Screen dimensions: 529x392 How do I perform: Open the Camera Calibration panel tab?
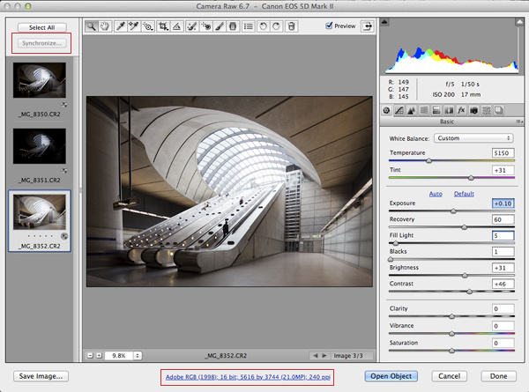pyautogui.click(x=473, y=110)
